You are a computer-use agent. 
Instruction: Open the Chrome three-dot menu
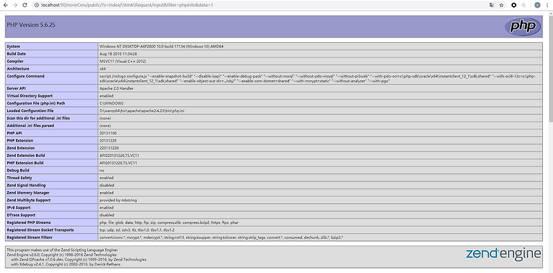click(547, 5)
